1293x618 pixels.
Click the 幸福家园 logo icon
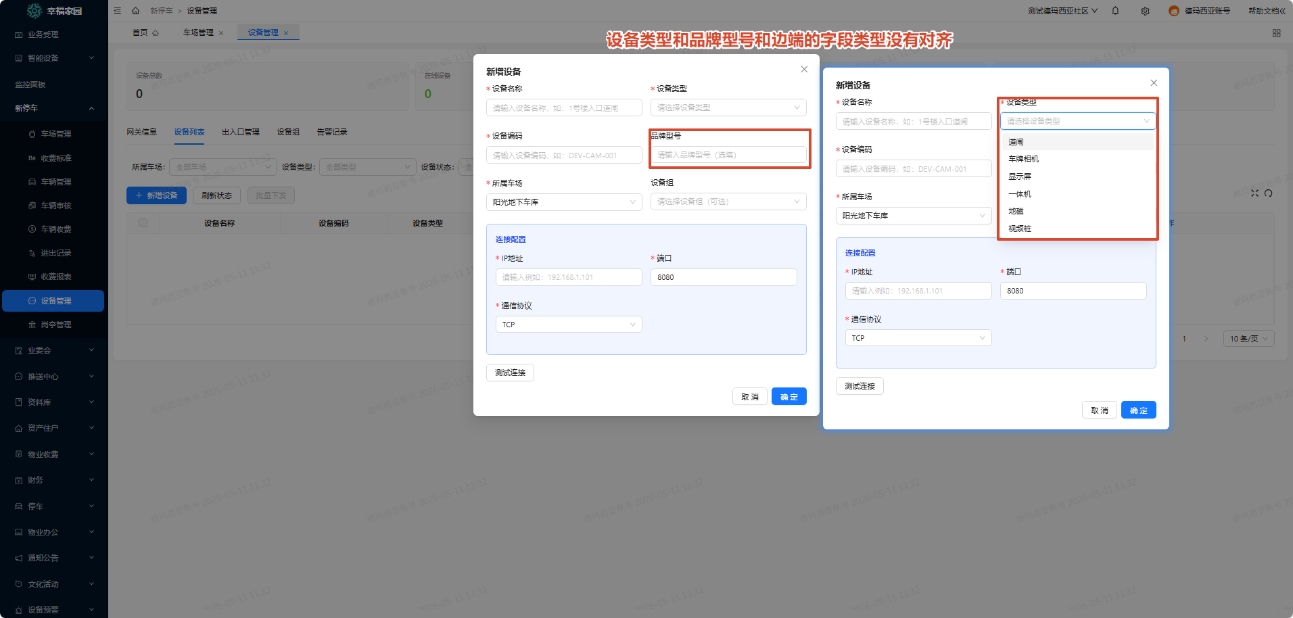coord(34,11)
